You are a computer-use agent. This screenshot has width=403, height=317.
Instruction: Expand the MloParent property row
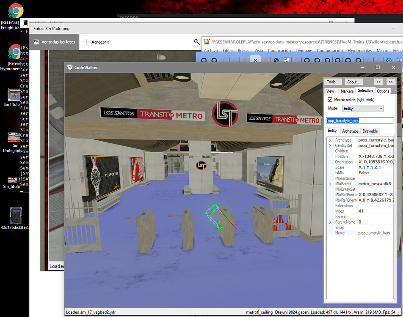coord(330,184)
